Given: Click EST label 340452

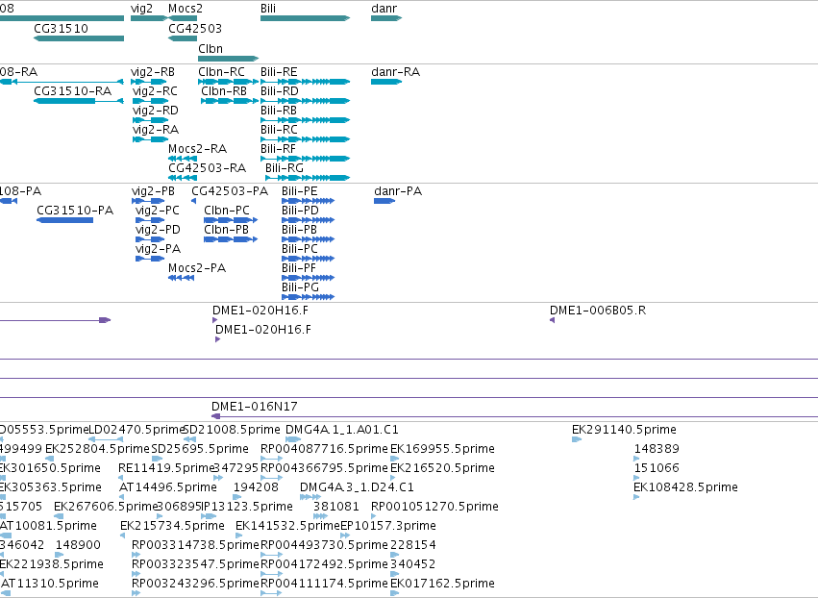Looking at the screenshot, I should pos(413,565).
